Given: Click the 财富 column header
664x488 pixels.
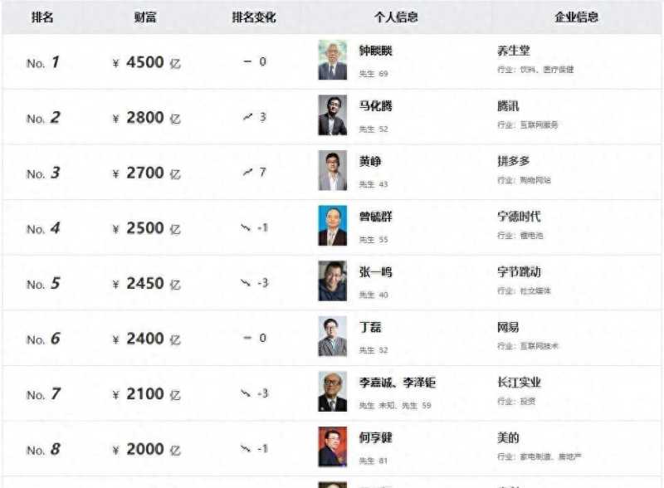Looking at the screenshot, I should click(x=145, y=17).
